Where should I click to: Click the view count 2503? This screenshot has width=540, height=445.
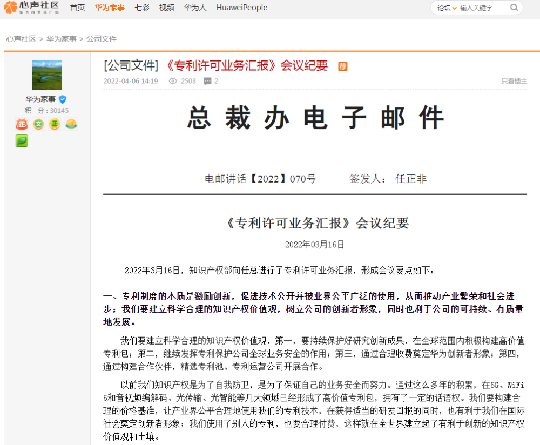[x=188, y=82]
